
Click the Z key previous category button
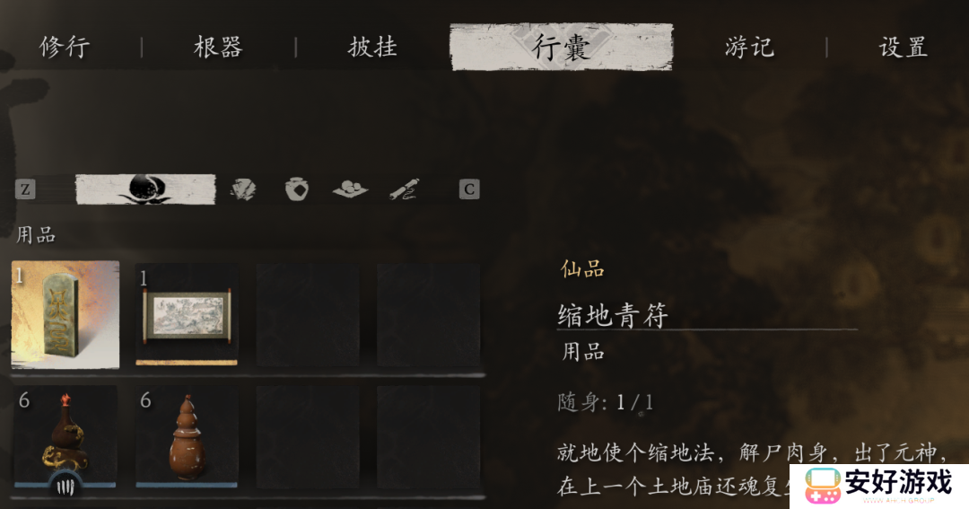25,189
